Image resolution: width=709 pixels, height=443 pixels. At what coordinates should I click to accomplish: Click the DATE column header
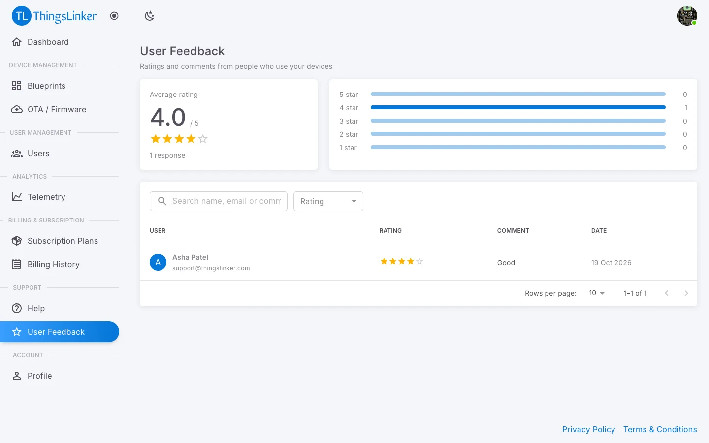(x=599, y=231)
